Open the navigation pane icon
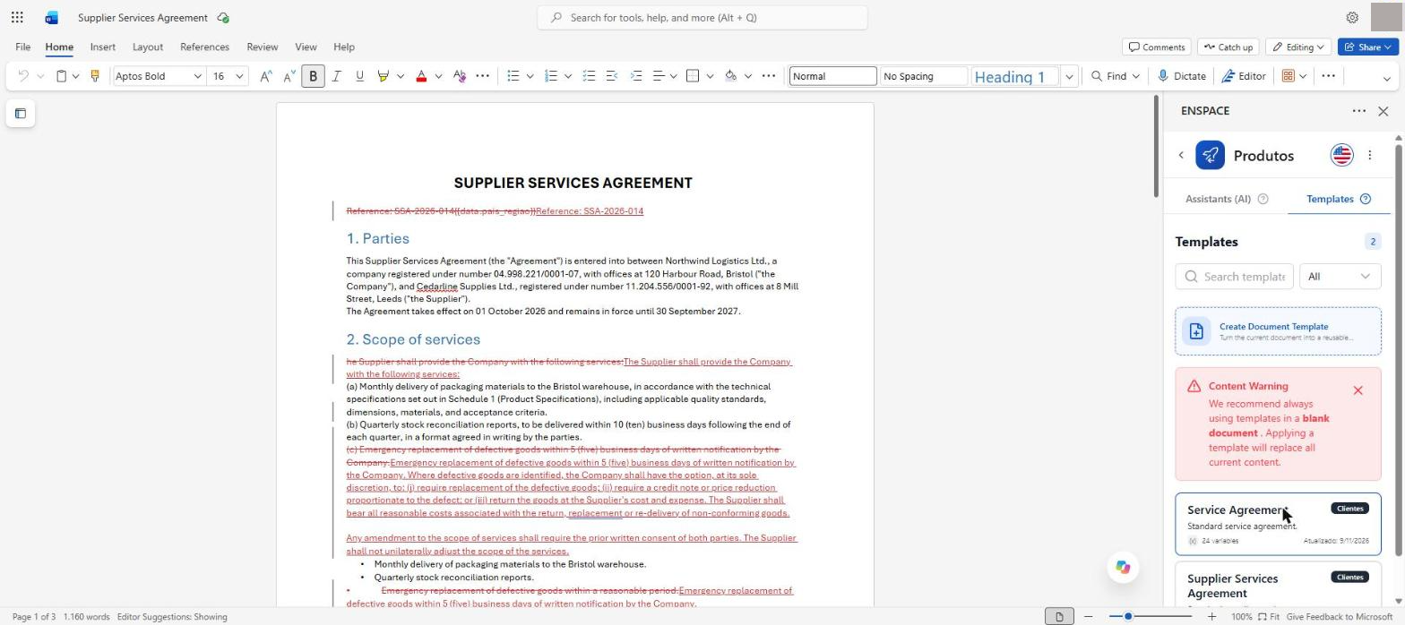 (21, 114)
